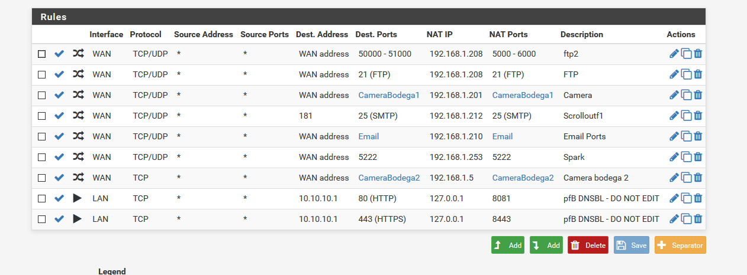Open CameraBodega2 destination ports alias

click(389, 178)
